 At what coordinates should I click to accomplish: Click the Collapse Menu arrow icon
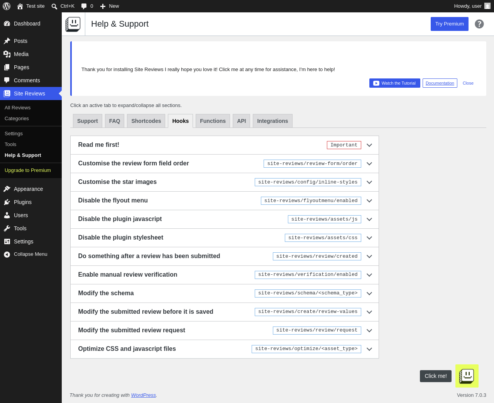pos(7,254)
